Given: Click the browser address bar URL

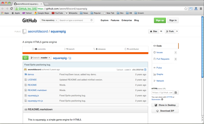Looking at the screenshot, I should [62, 9].
